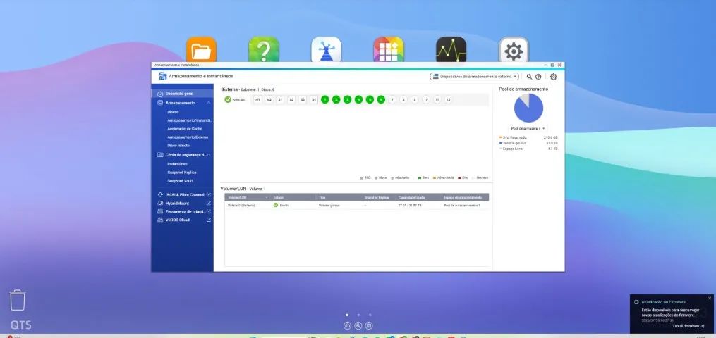
Task: Select green disk slot 1
Action: [325, 99]
